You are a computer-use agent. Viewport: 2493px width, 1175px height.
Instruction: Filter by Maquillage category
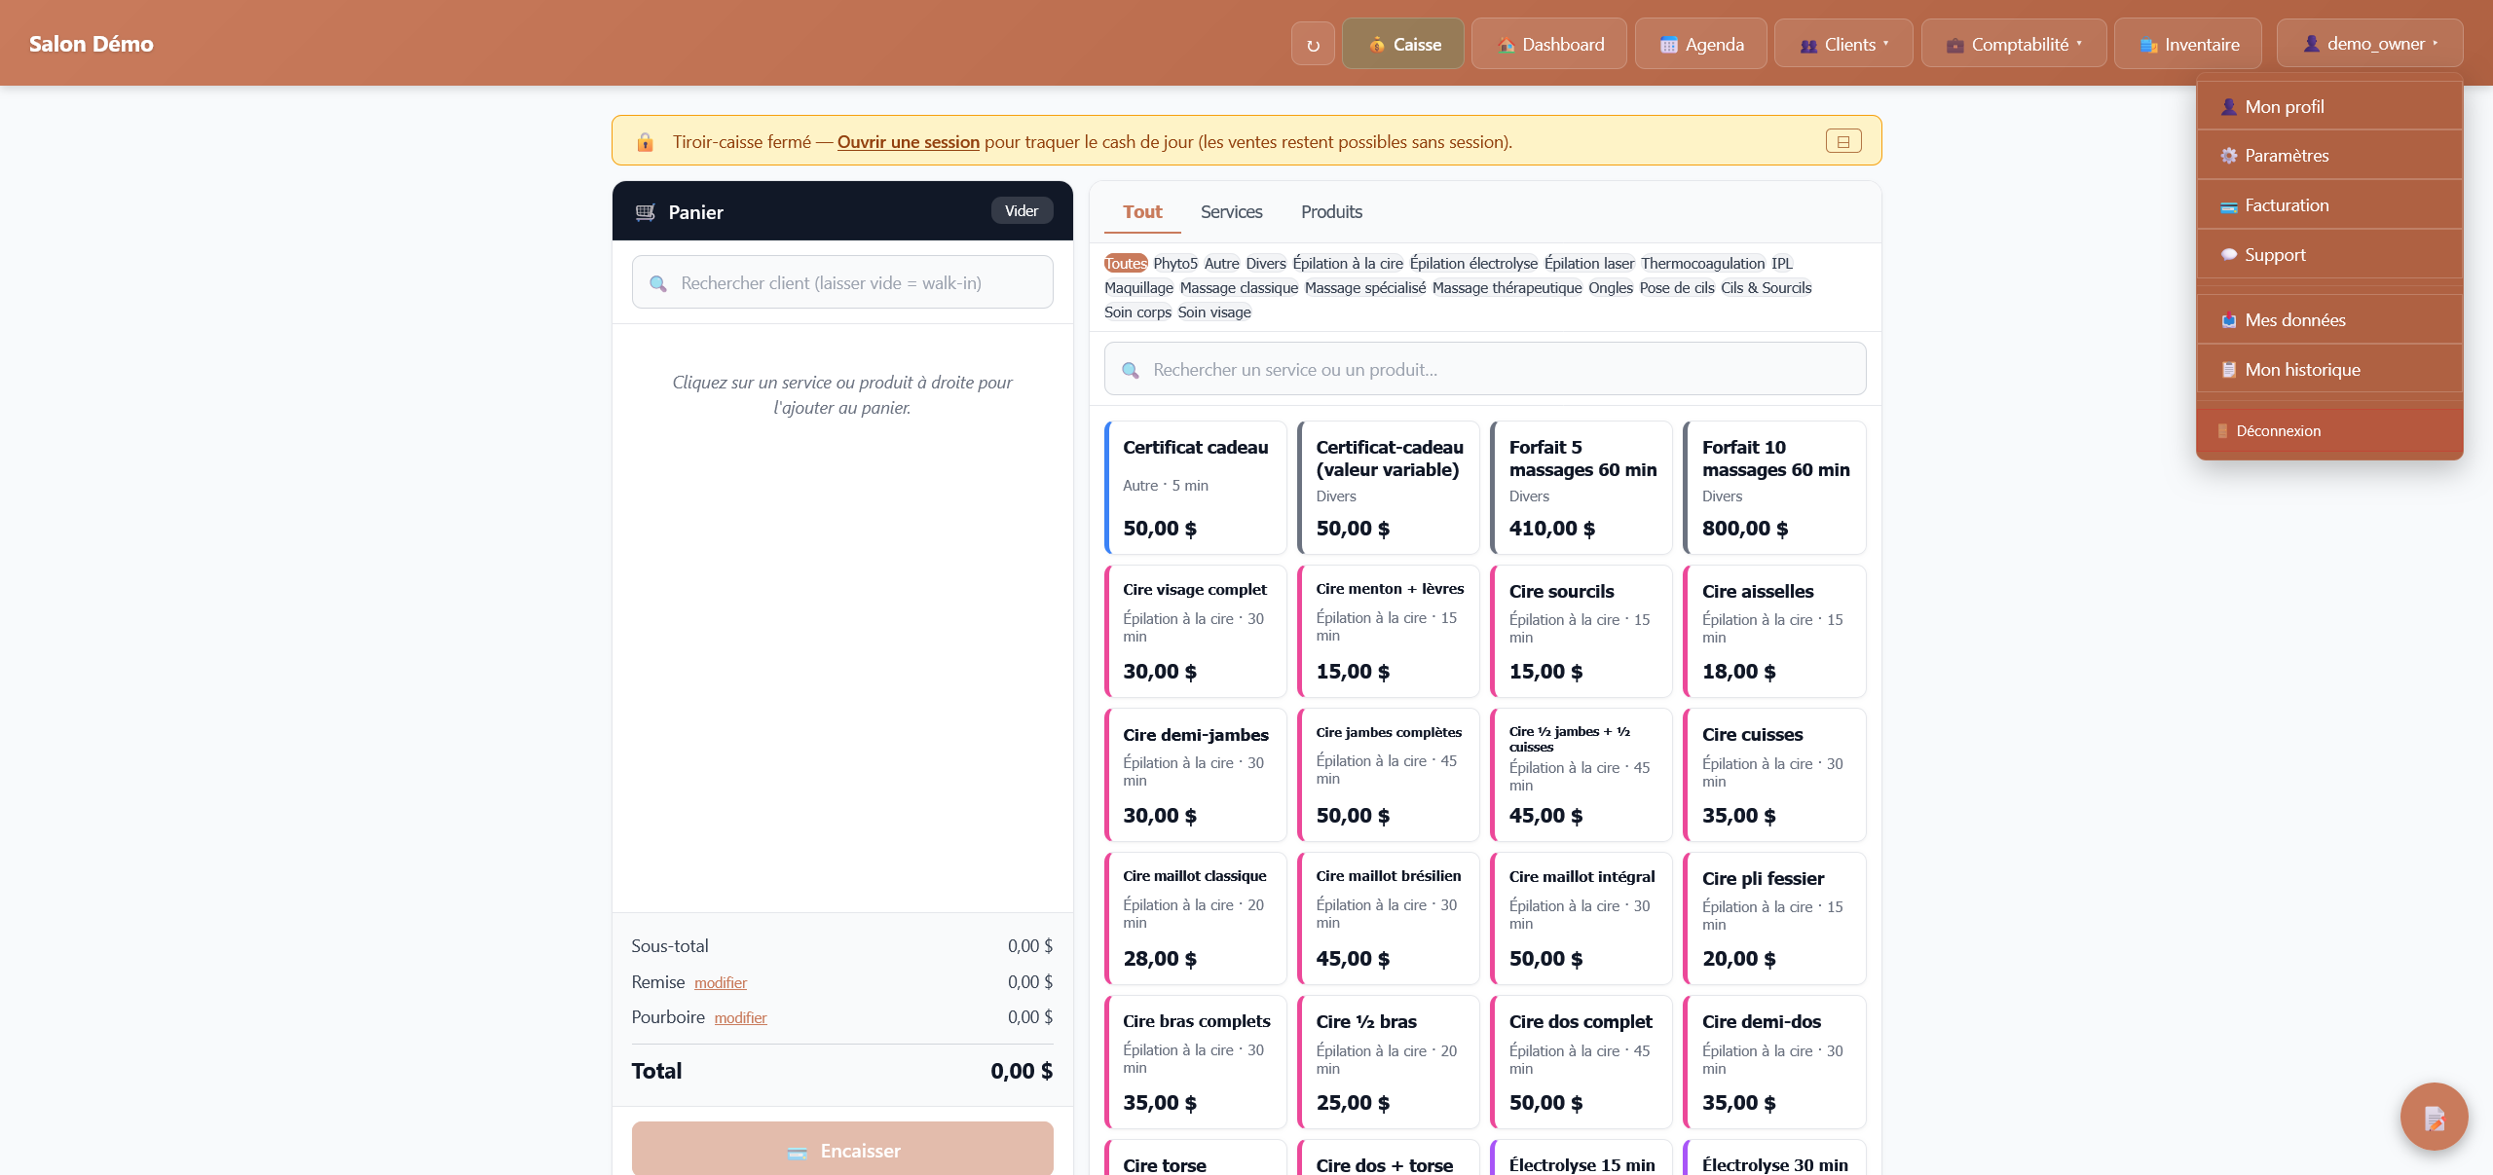[1138, 288]
